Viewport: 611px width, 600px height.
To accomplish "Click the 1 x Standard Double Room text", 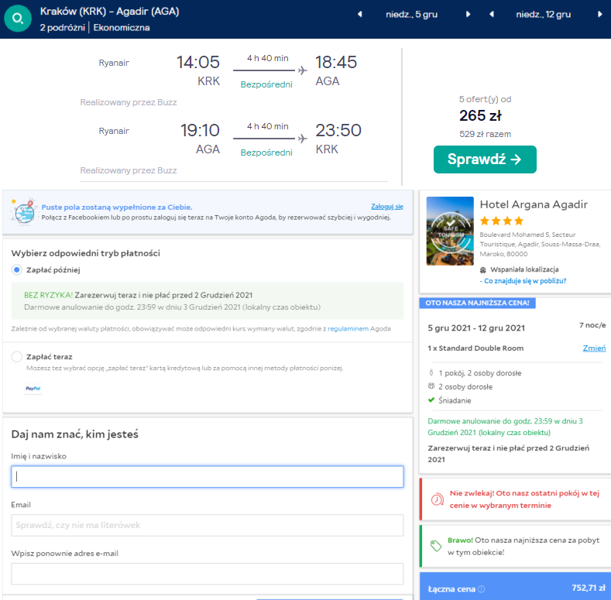I will [x=475, y=348].
